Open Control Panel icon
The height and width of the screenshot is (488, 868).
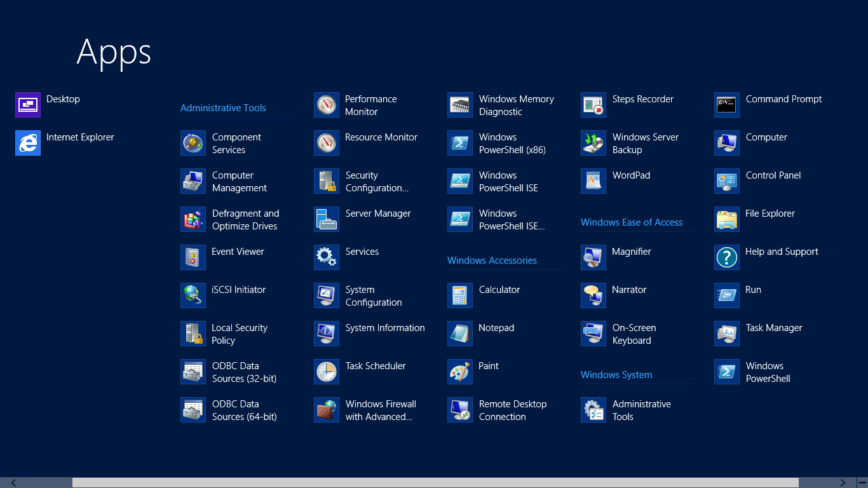pyautogui.click(x=727, y=181)
